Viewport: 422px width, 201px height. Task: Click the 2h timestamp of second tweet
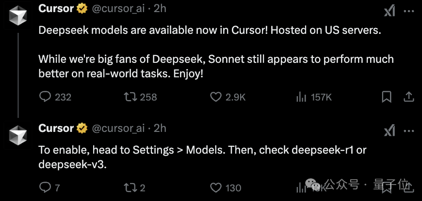[160, 129]
